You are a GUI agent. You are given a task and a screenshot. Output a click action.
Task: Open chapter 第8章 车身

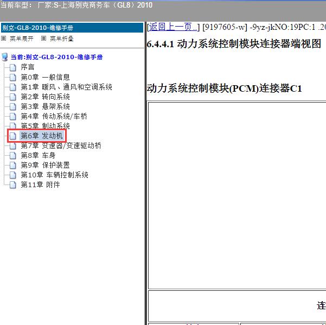pos(39,155)
